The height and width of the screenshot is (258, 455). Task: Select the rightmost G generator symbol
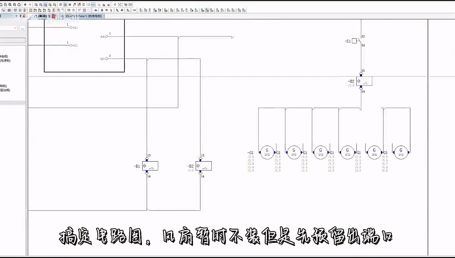pyautogui.click(x=401, y=152)
